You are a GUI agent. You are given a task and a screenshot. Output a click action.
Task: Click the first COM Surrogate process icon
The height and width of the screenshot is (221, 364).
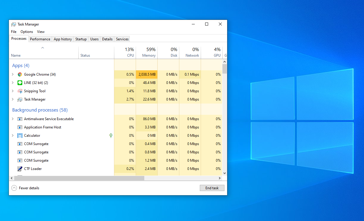(x=20, y=144)
